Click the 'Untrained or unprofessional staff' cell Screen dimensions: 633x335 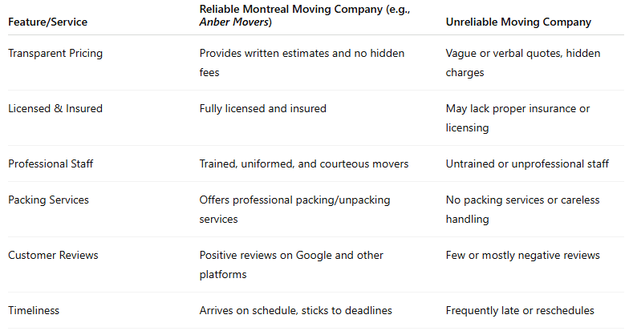(527, 163)
